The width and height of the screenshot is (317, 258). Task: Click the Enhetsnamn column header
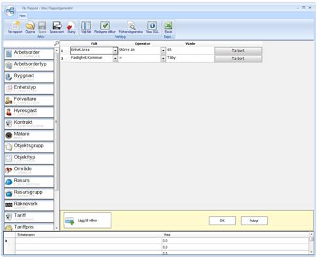pos(88,234)
